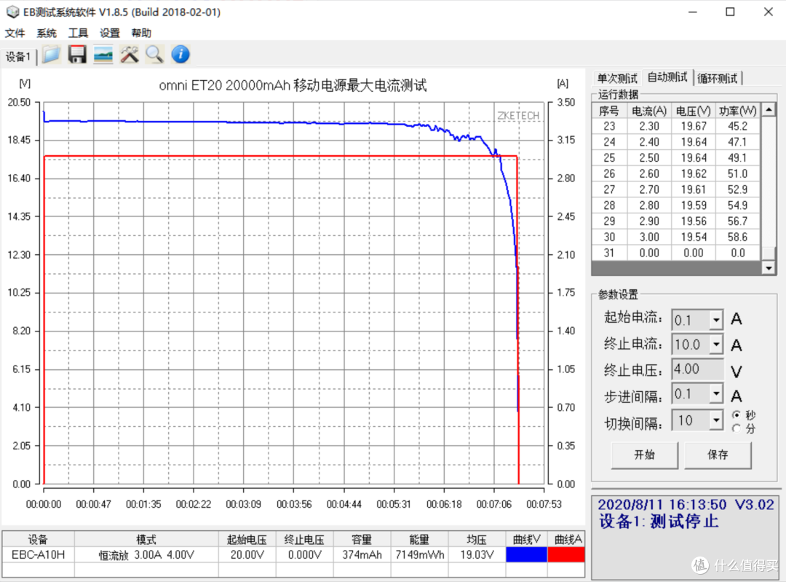Click the 20.00V starting voltage cell

click(247, 554)
